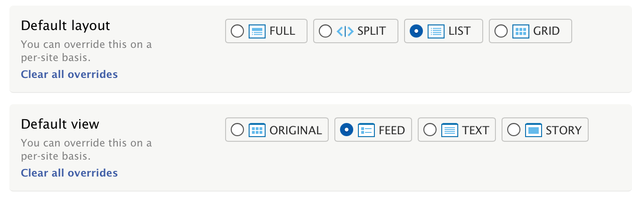The width and height of the screenshot is (632, 200).
Task: Click the Full layout icon
Action: 257,31
